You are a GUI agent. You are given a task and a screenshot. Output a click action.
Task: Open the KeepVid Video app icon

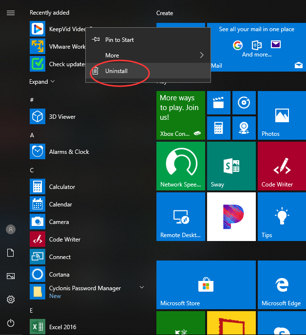click(38, 29)
